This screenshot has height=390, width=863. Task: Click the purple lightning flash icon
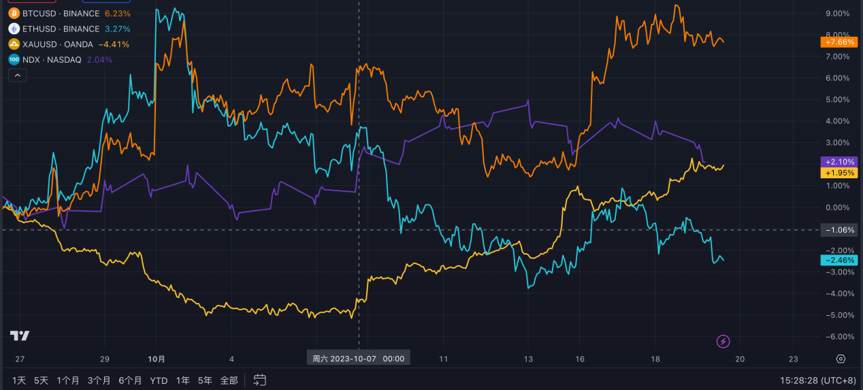724,341
